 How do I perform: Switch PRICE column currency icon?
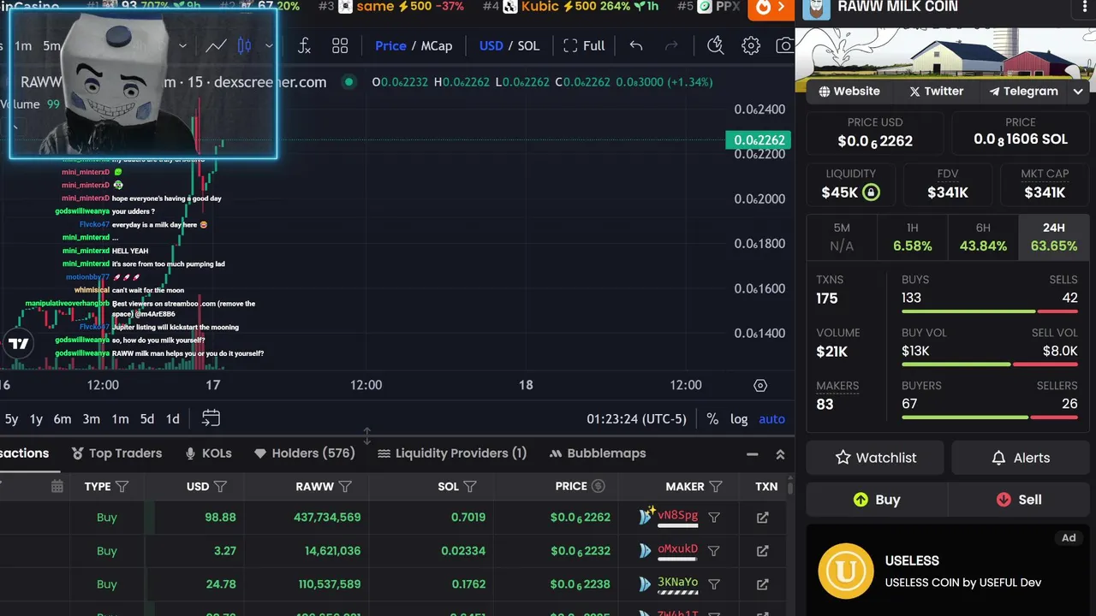coord(599,487)
